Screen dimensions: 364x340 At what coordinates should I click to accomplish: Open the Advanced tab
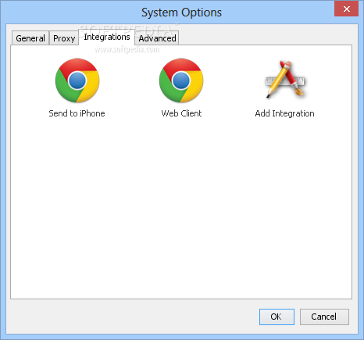tap(157, 38)
